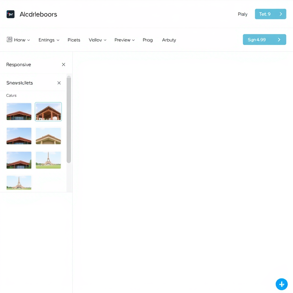Viewport: 293px width, 293px height.
Task: Click the chevron arrow on the Sgn 4.99 button
Action: [279, 40]
